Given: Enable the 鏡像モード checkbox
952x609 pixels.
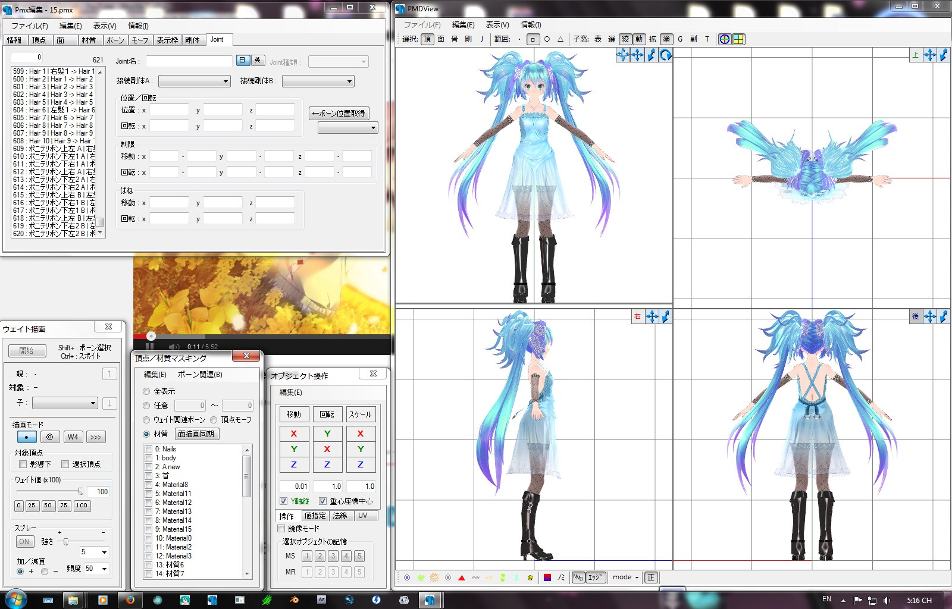Looking at the screenshot, I should [x=281, y=529].
